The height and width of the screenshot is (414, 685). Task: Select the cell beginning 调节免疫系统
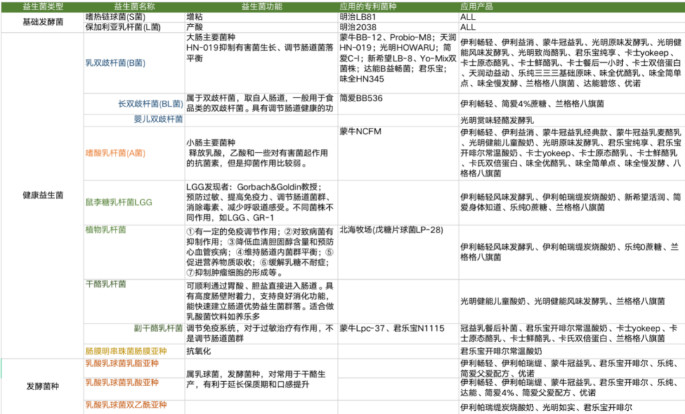click(x=261, y=334)
